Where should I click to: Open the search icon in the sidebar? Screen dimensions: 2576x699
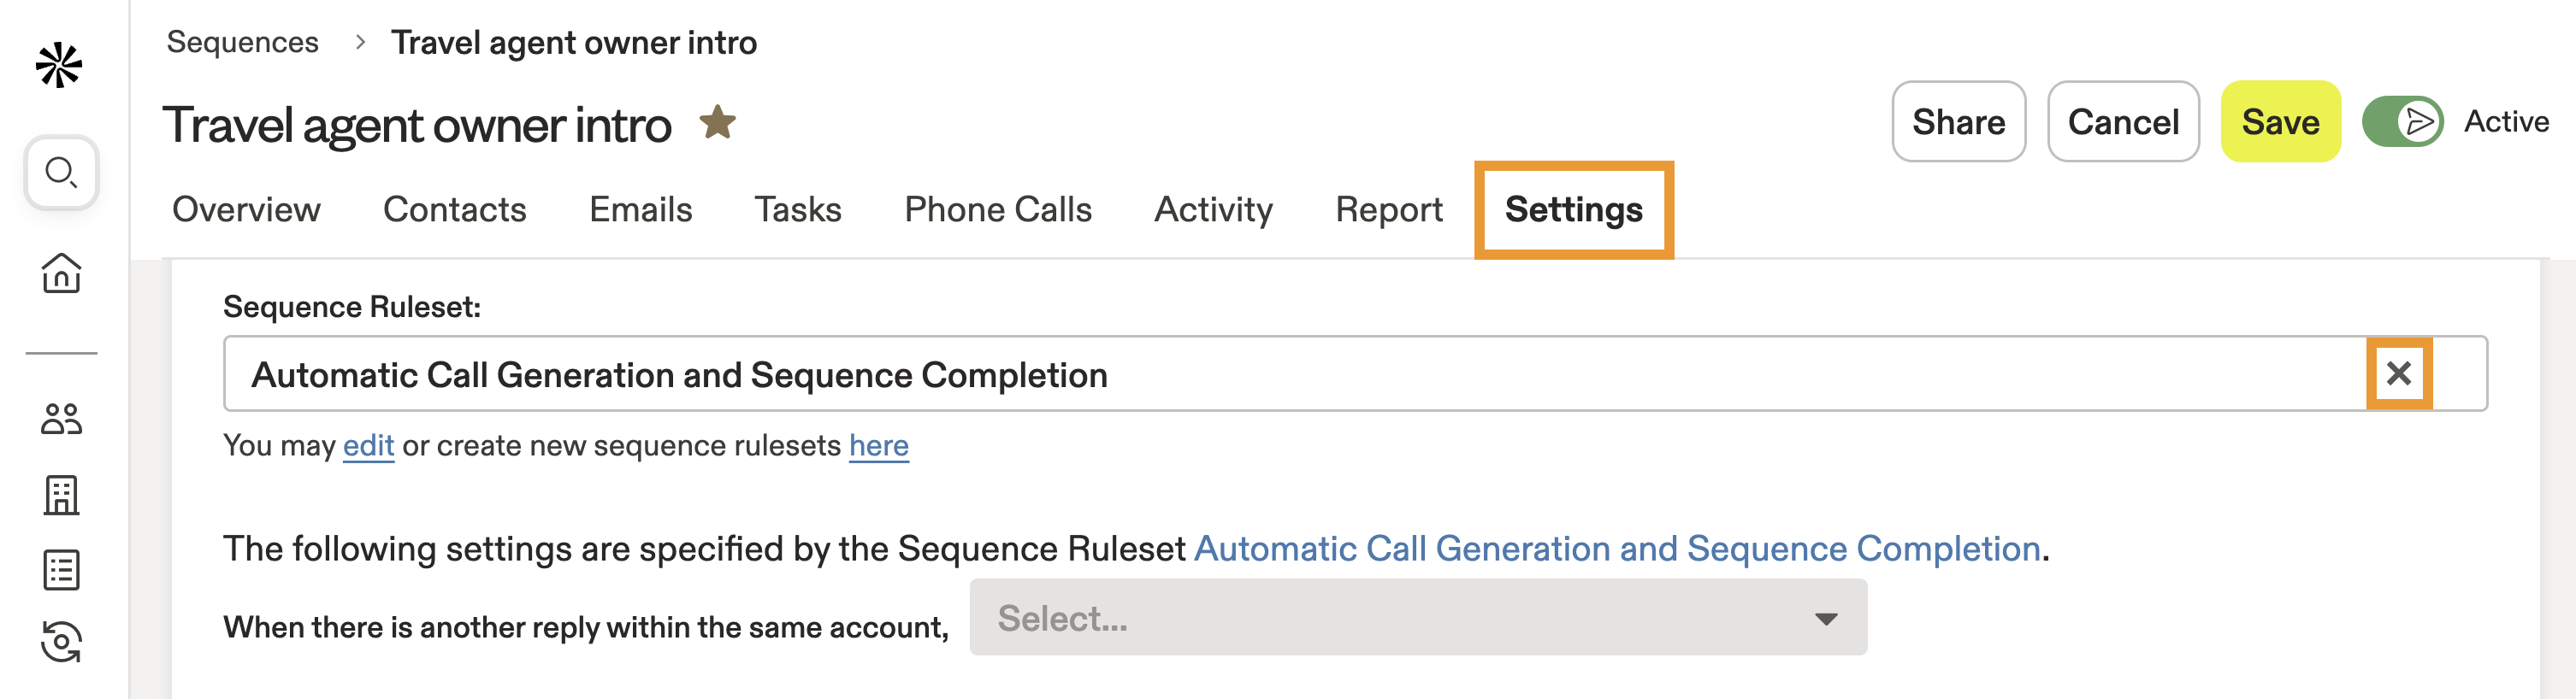coord(61,173)
